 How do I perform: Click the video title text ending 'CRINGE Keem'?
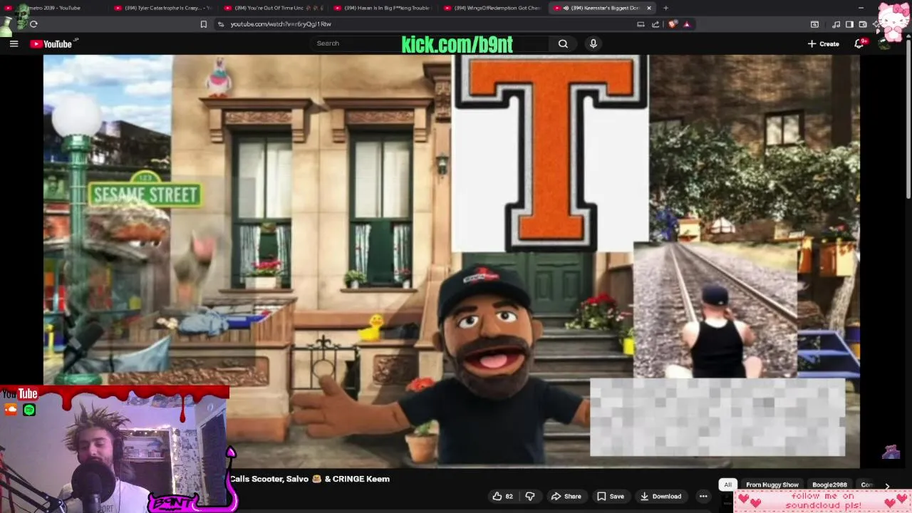309,480
